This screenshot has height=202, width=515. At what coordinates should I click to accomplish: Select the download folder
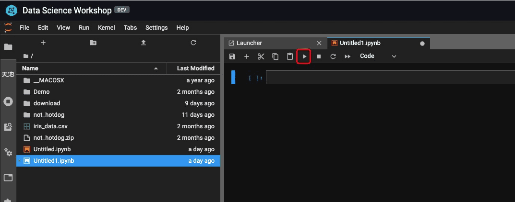pos(118,103)
